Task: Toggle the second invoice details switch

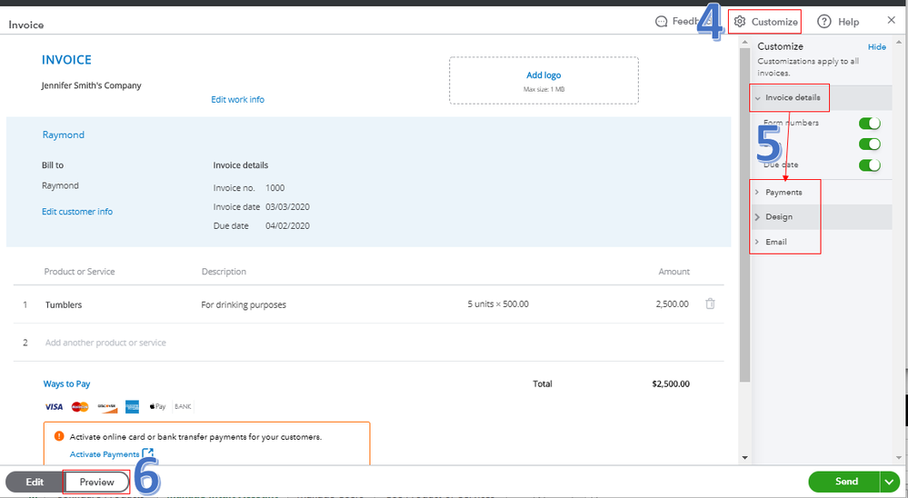Action: (x=870, y=144)
